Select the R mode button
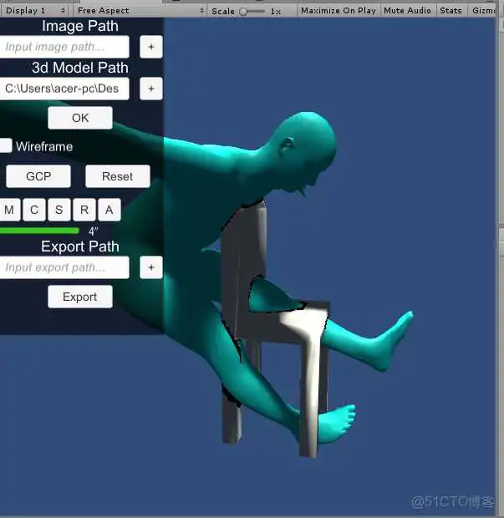The image size is (504, 518). 84,210
